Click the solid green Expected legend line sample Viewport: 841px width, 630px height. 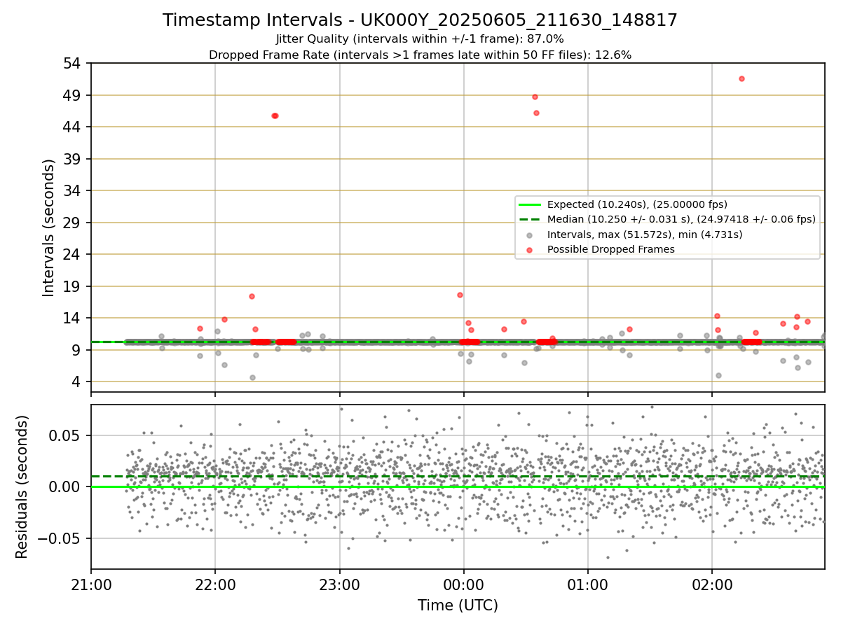(x=531, y=204)
